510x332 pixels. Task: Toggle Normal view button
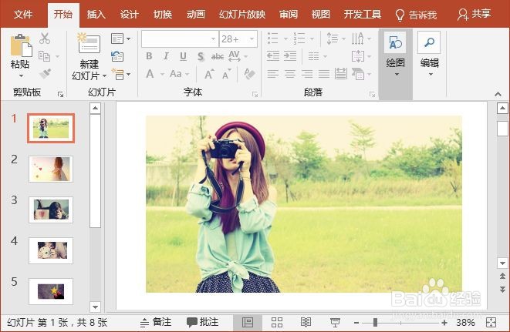coord(248,323)
